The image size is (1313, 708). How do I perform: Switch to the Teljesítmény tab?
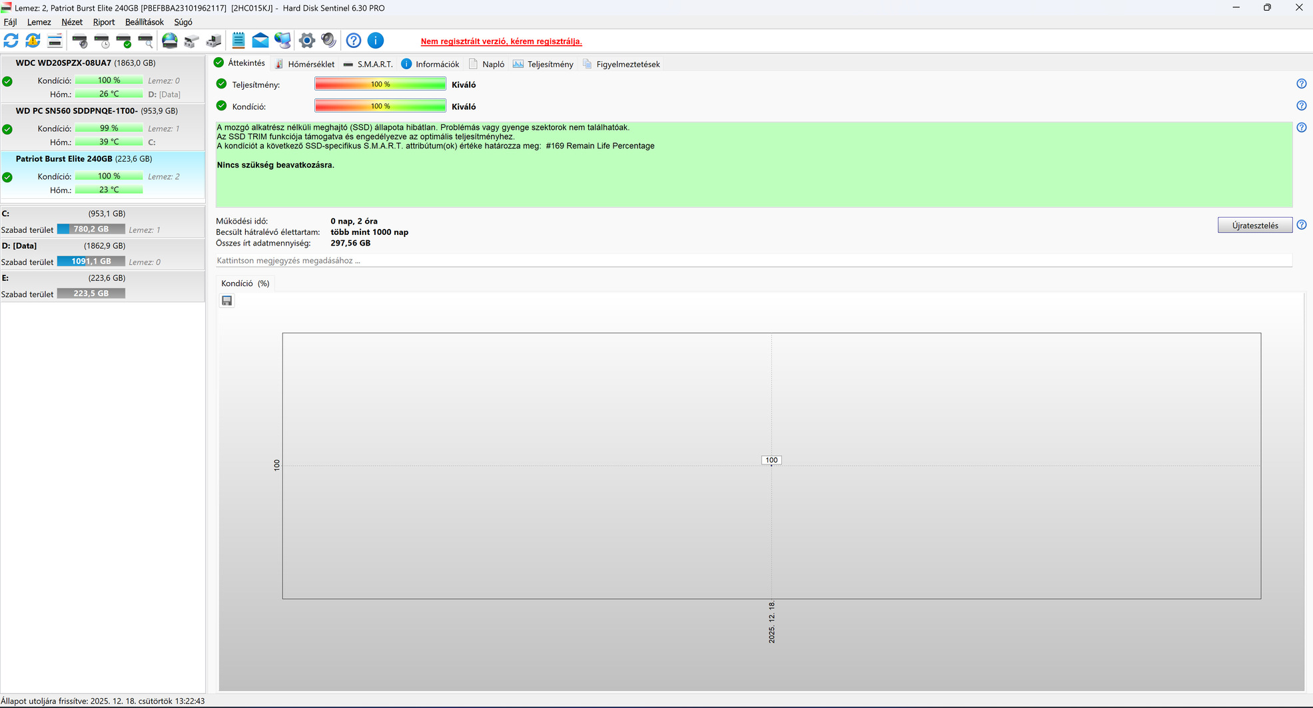[543, 64]
